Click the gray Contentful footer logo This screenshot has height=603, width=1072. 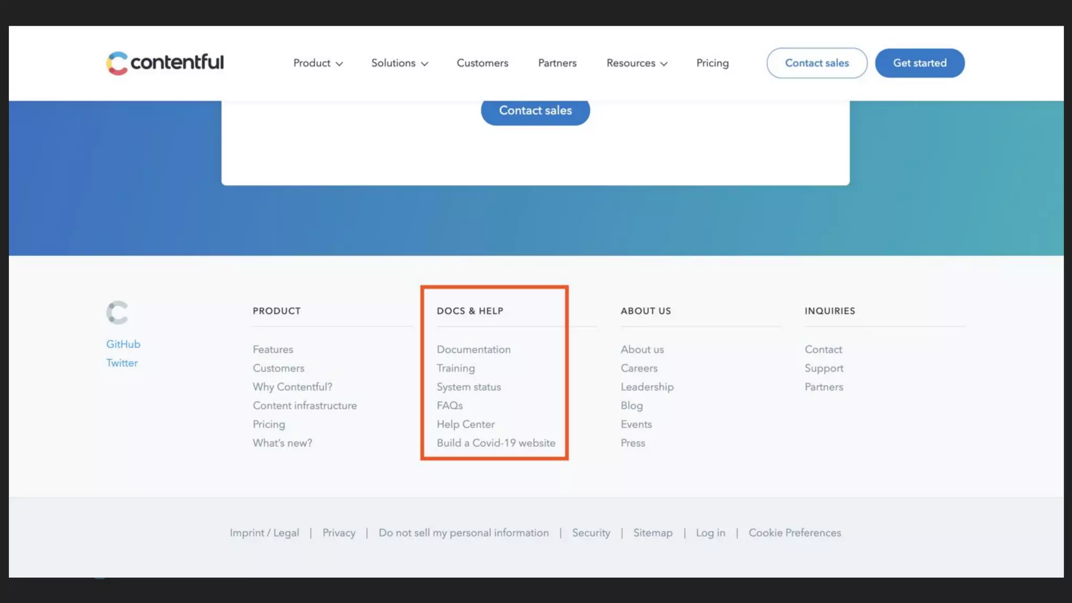117,312
